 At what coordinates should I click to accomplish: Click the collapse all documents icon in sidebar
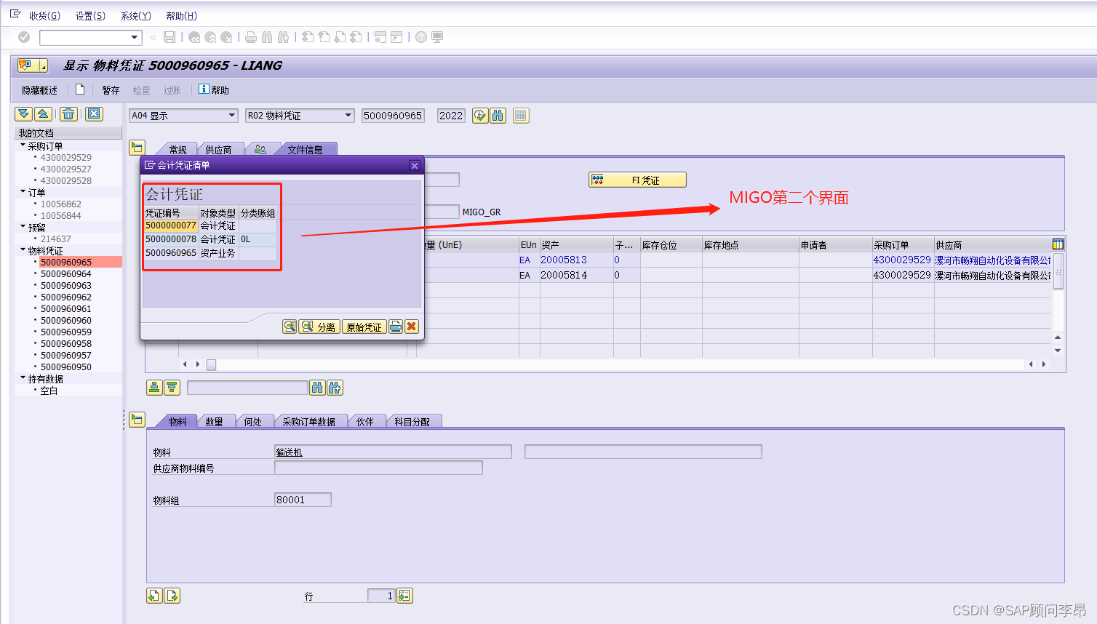click(43, 114)
